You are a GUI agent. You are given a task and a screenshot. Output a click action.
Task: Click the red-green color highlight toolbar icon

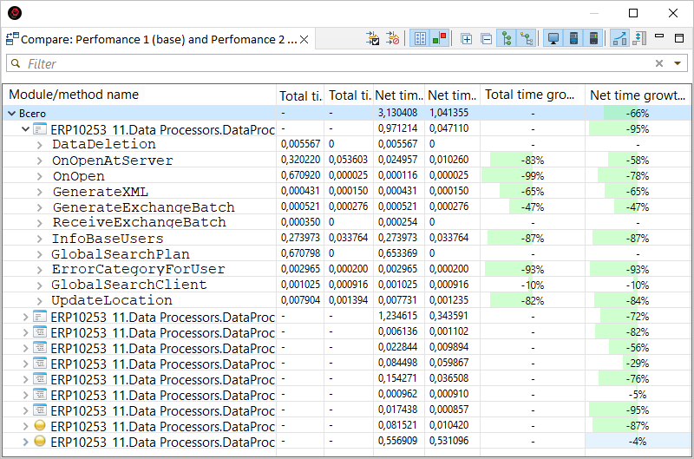tap(439, 39)
